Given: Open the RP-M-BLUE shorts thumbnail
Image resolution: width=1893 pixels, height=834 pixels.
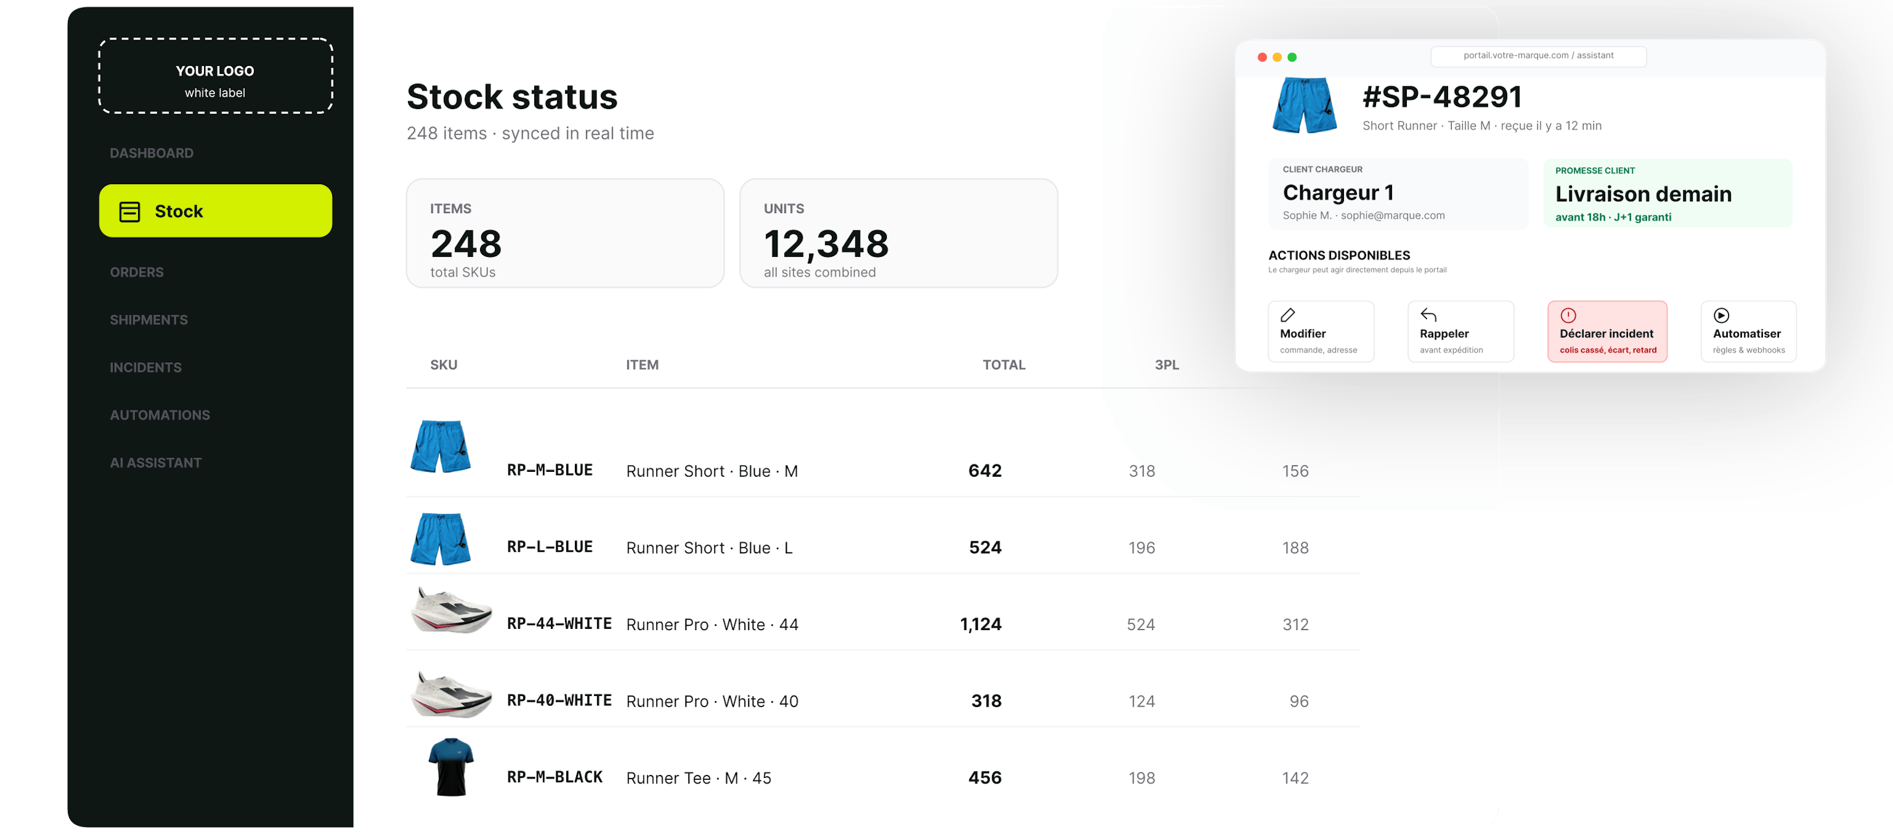Looking at the screenshot, I should 440,446.
